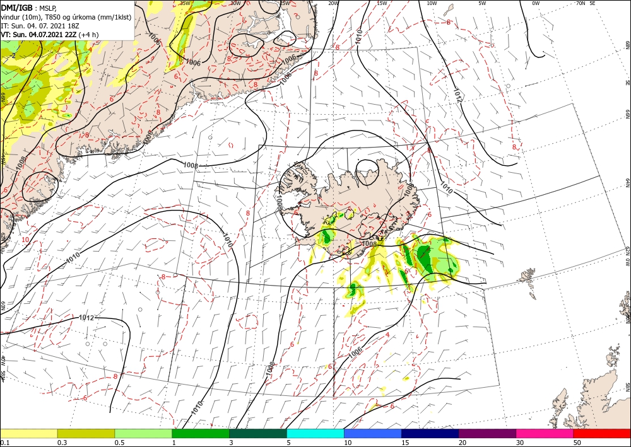
Task: Pick the cyan 5–10 legend band
Action: (315, 433)
